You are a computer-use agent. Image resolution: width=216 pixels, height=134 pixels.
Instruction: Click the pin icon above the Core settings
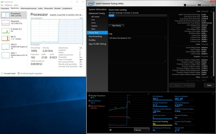click(x=213, y=9)
